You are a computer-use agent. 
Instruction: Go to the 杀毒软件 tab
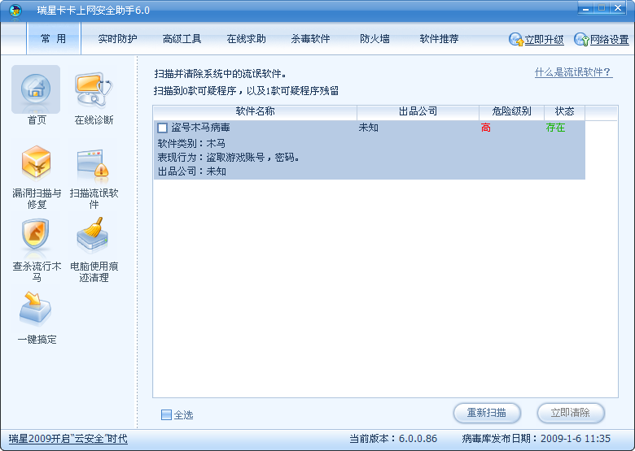[x=310, y=39]
